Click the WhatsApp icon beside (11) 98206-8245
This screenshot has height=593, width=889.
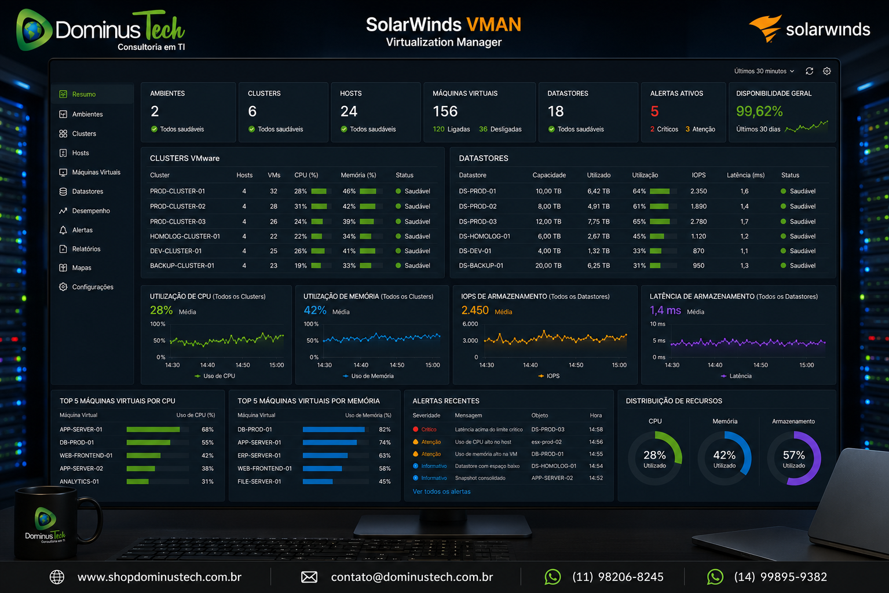(x=553, y=577)
